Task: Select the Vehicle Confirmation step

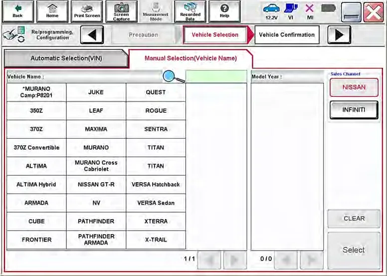Action: coord(287,35)
